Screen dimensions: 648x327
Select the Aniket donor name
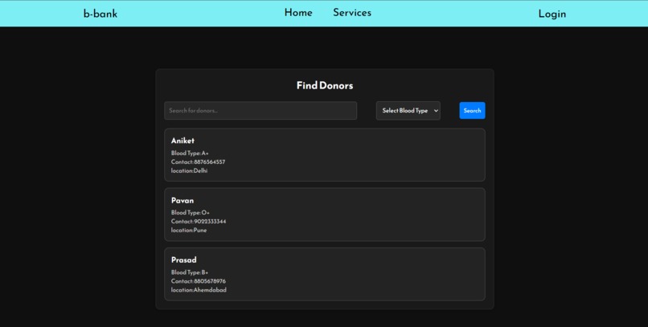[183, 141]
